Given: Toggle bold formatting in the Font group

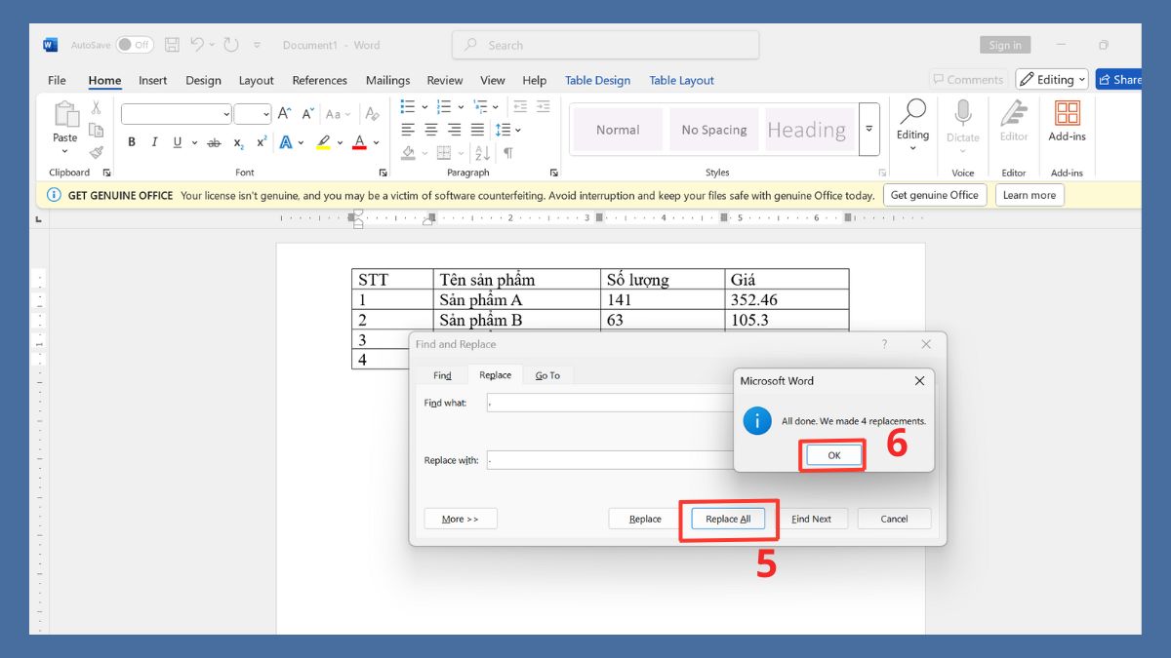Looking at the screenshot, I should tap(132, 142).
